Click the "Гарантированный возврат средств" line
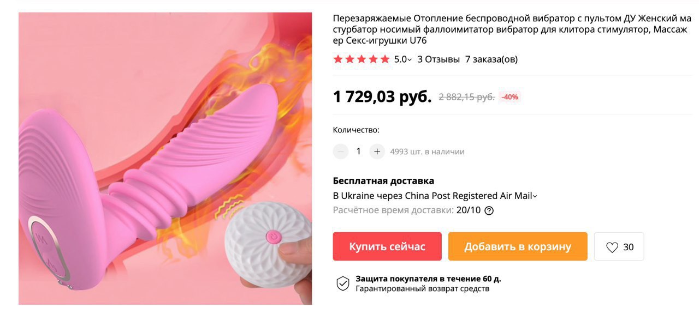 pyautogui.click(x=422, y=289)
